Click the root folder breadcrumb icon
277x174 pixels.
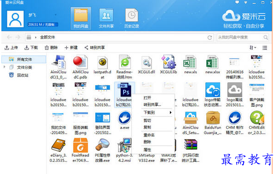click(x=29, y=37)
